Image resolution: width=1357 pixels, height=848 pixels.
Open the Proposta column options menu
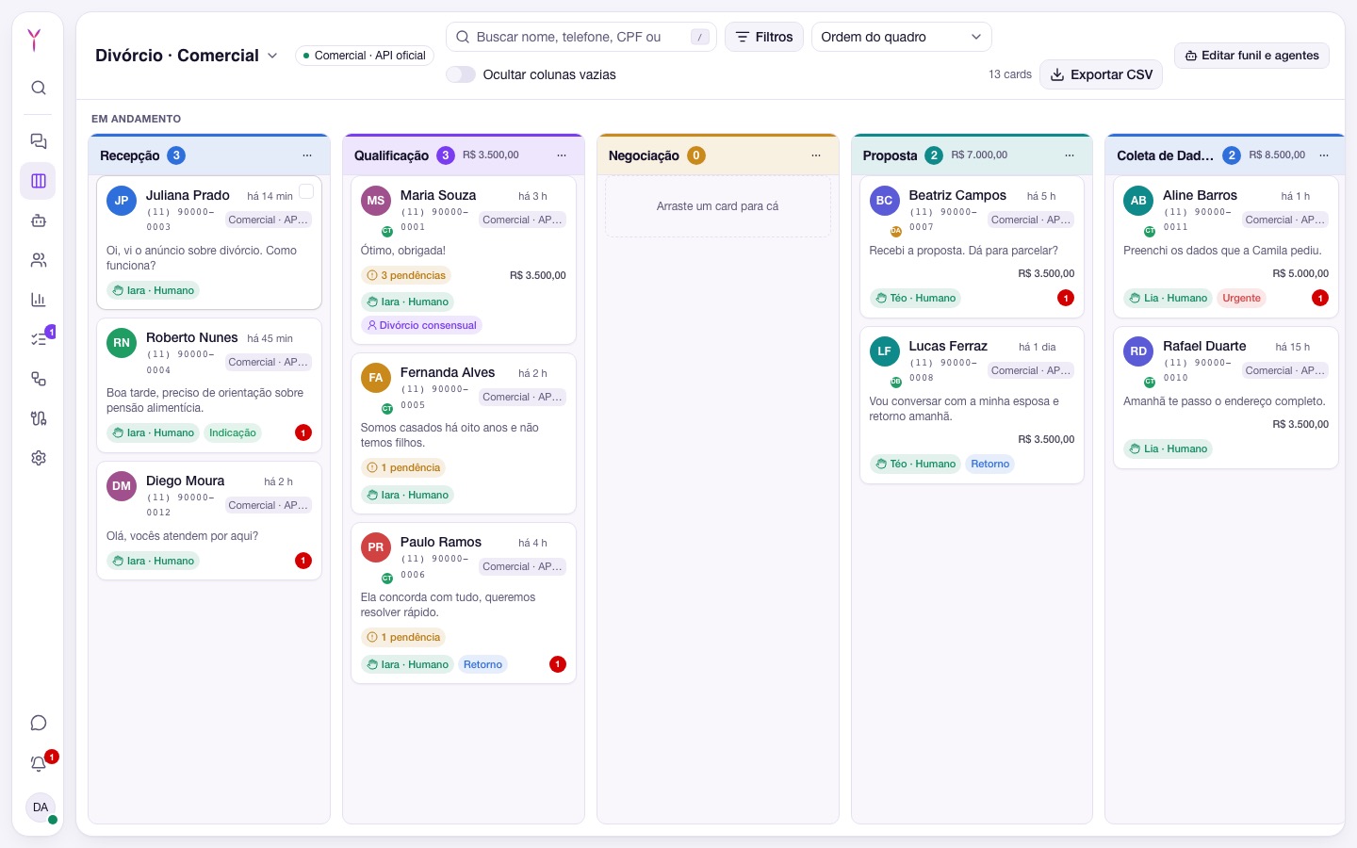tap(1070, 155)
